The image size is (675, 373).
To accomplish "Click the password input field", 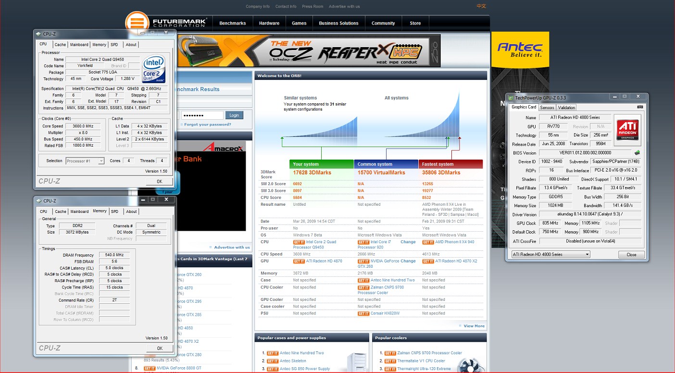I will pos(202,115).
